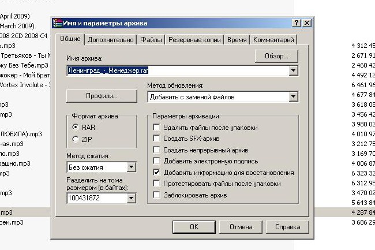Click file row ending ная.mp3 behind dialog

click(12, 144)
